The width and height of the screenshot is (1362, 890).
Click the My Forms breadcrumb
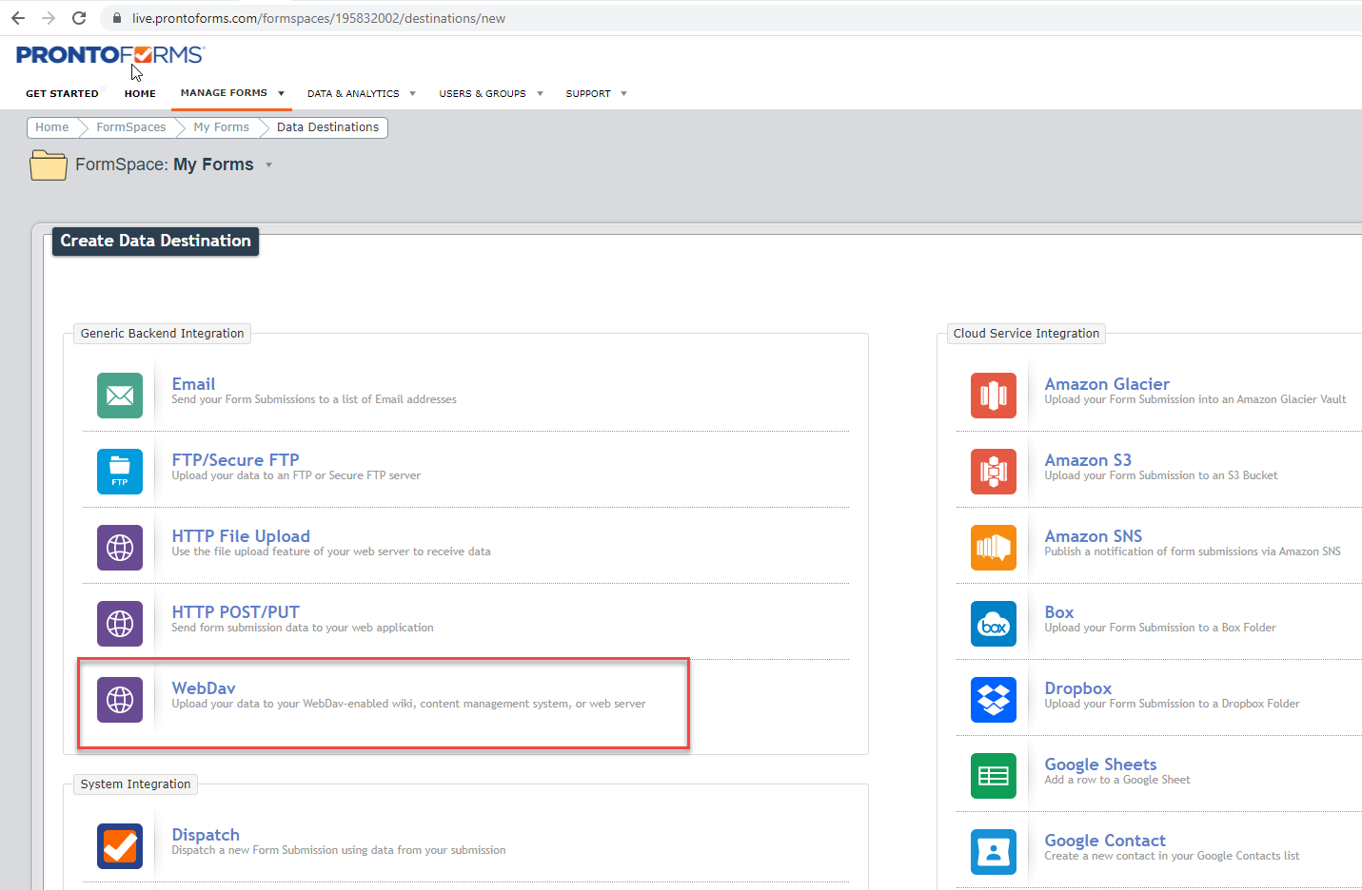click(222, 127)
